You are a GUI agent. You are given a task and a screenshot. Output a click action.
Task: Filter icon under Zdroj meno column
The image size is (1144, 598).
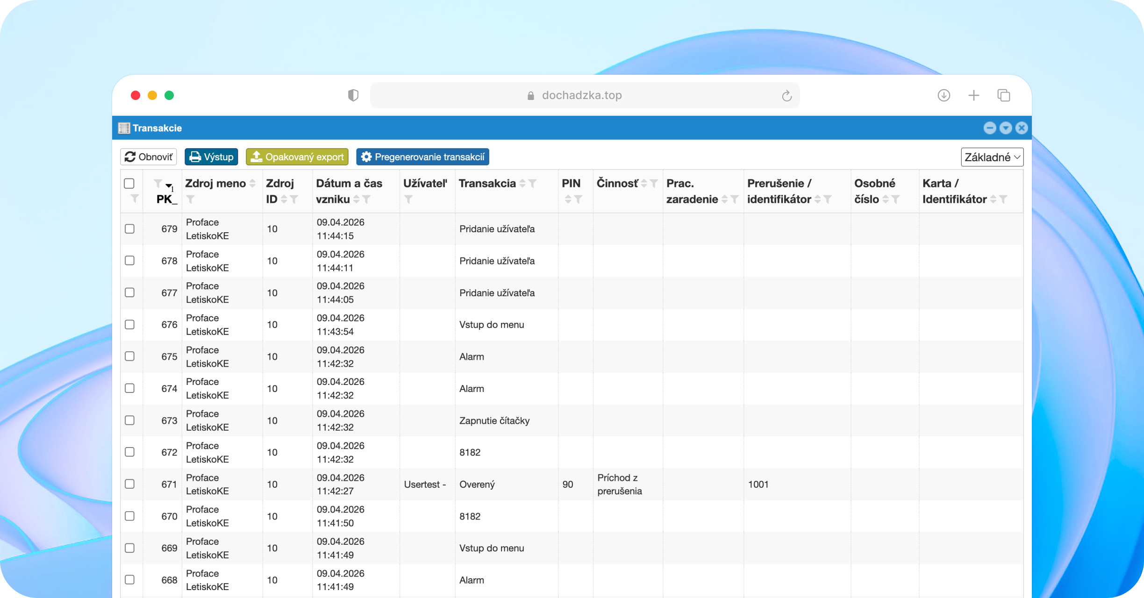point(190,199)
